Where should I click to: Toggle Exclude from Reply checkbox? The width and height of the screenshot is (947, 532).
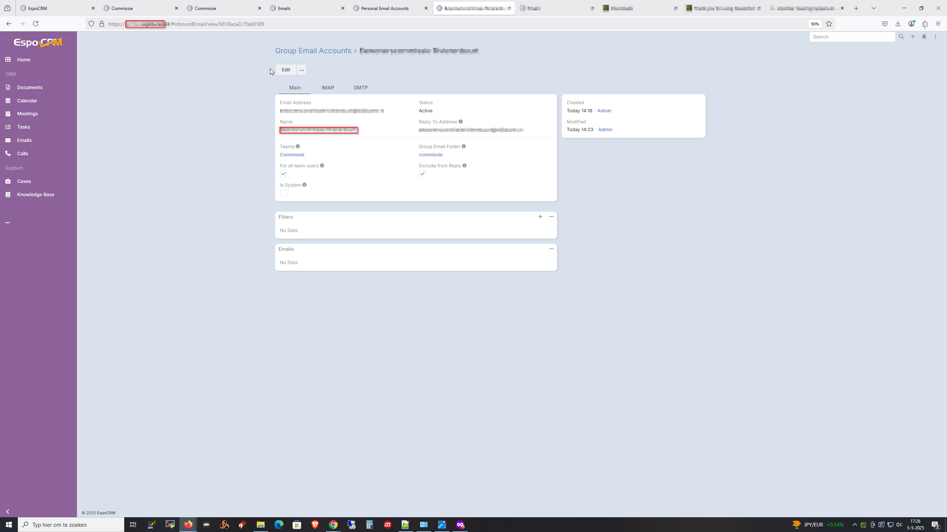pyautogui.click(x=422, y=174)
